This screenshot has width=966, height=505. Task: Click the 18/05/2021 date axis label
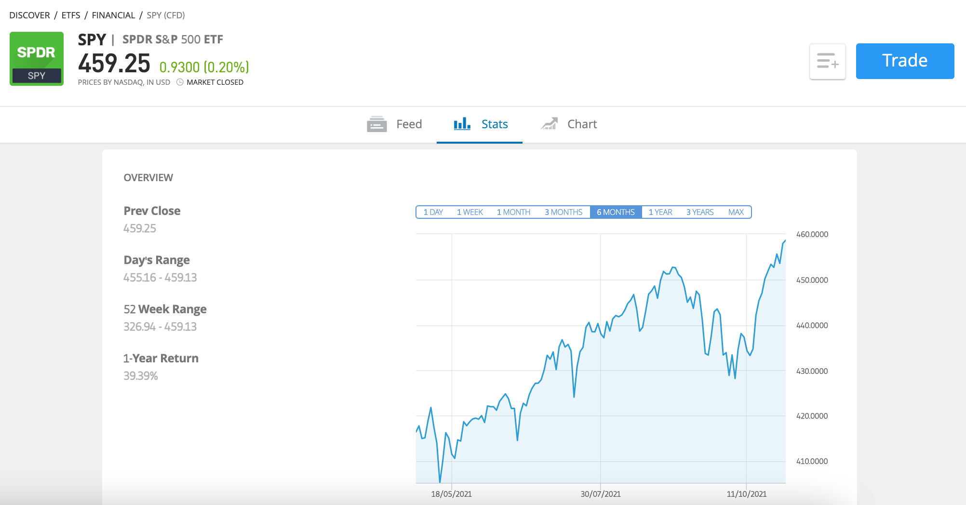pyautogui.click(x=451, y=494)
